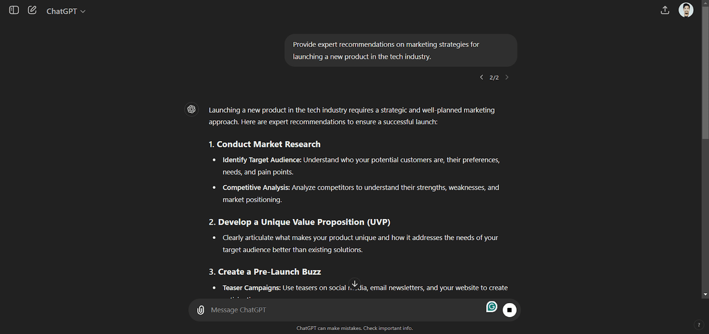This screenshot has width=709, height=334.
Task: Toggle the sidebar panel icon
Action: tap(14, 10)
